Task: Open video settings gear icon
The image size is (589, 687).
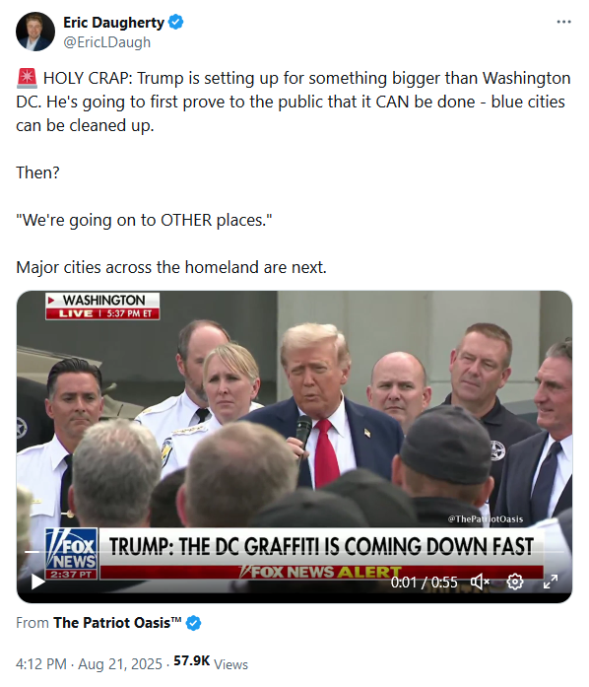Action: coord(515,582)
